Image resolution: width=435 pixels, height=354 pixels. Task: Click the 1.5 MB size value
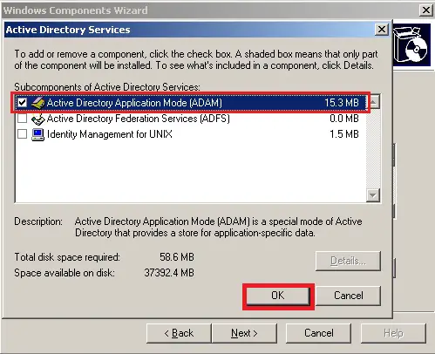pyautogui.click(x=344, y=134)
